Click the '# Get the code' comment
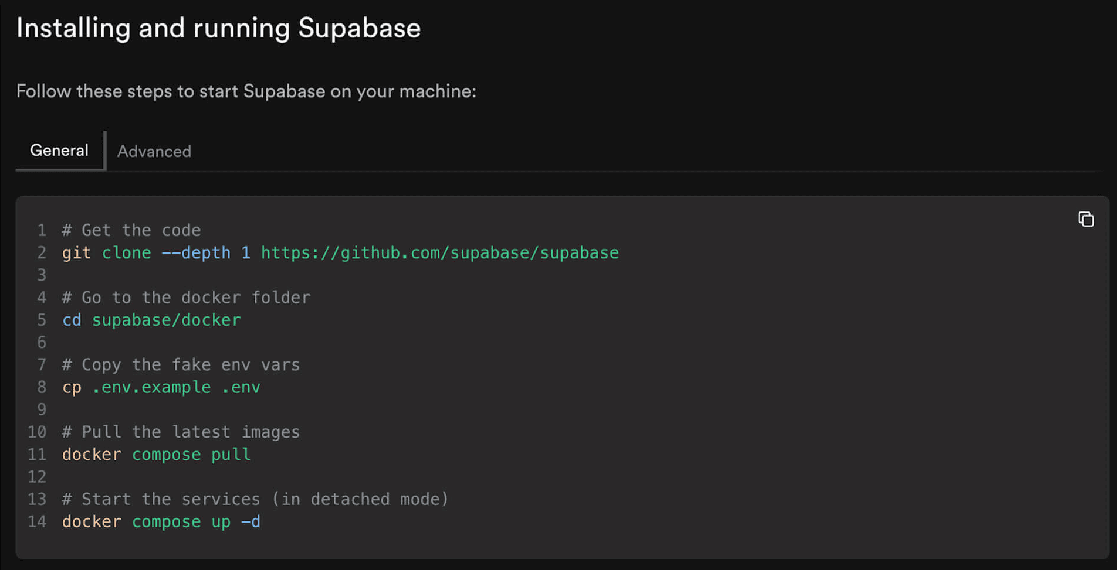Screen dimensions: 1117x570 point(131,230)
